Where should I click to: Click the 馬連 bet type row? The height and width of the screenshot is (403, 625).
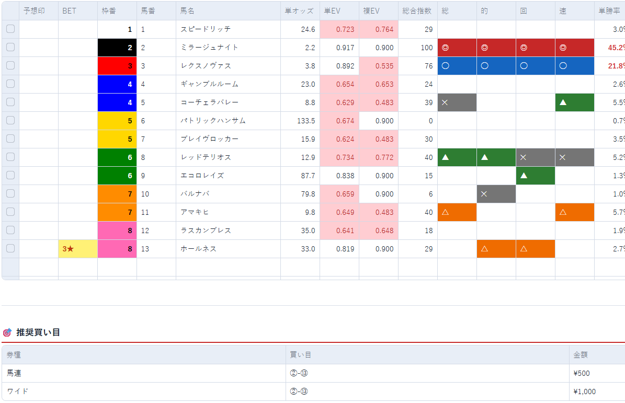pyautogui.click(x=313, y=373)
